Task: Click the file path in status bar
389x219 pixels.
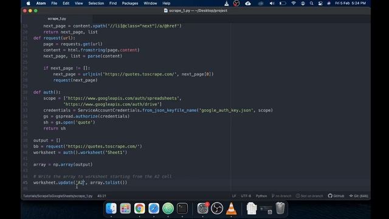Action: pyautogui.click(x=58, y=196)
